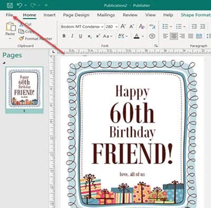Click the Undo arrow icon
211x208 pixels.
tap(20, 5)
